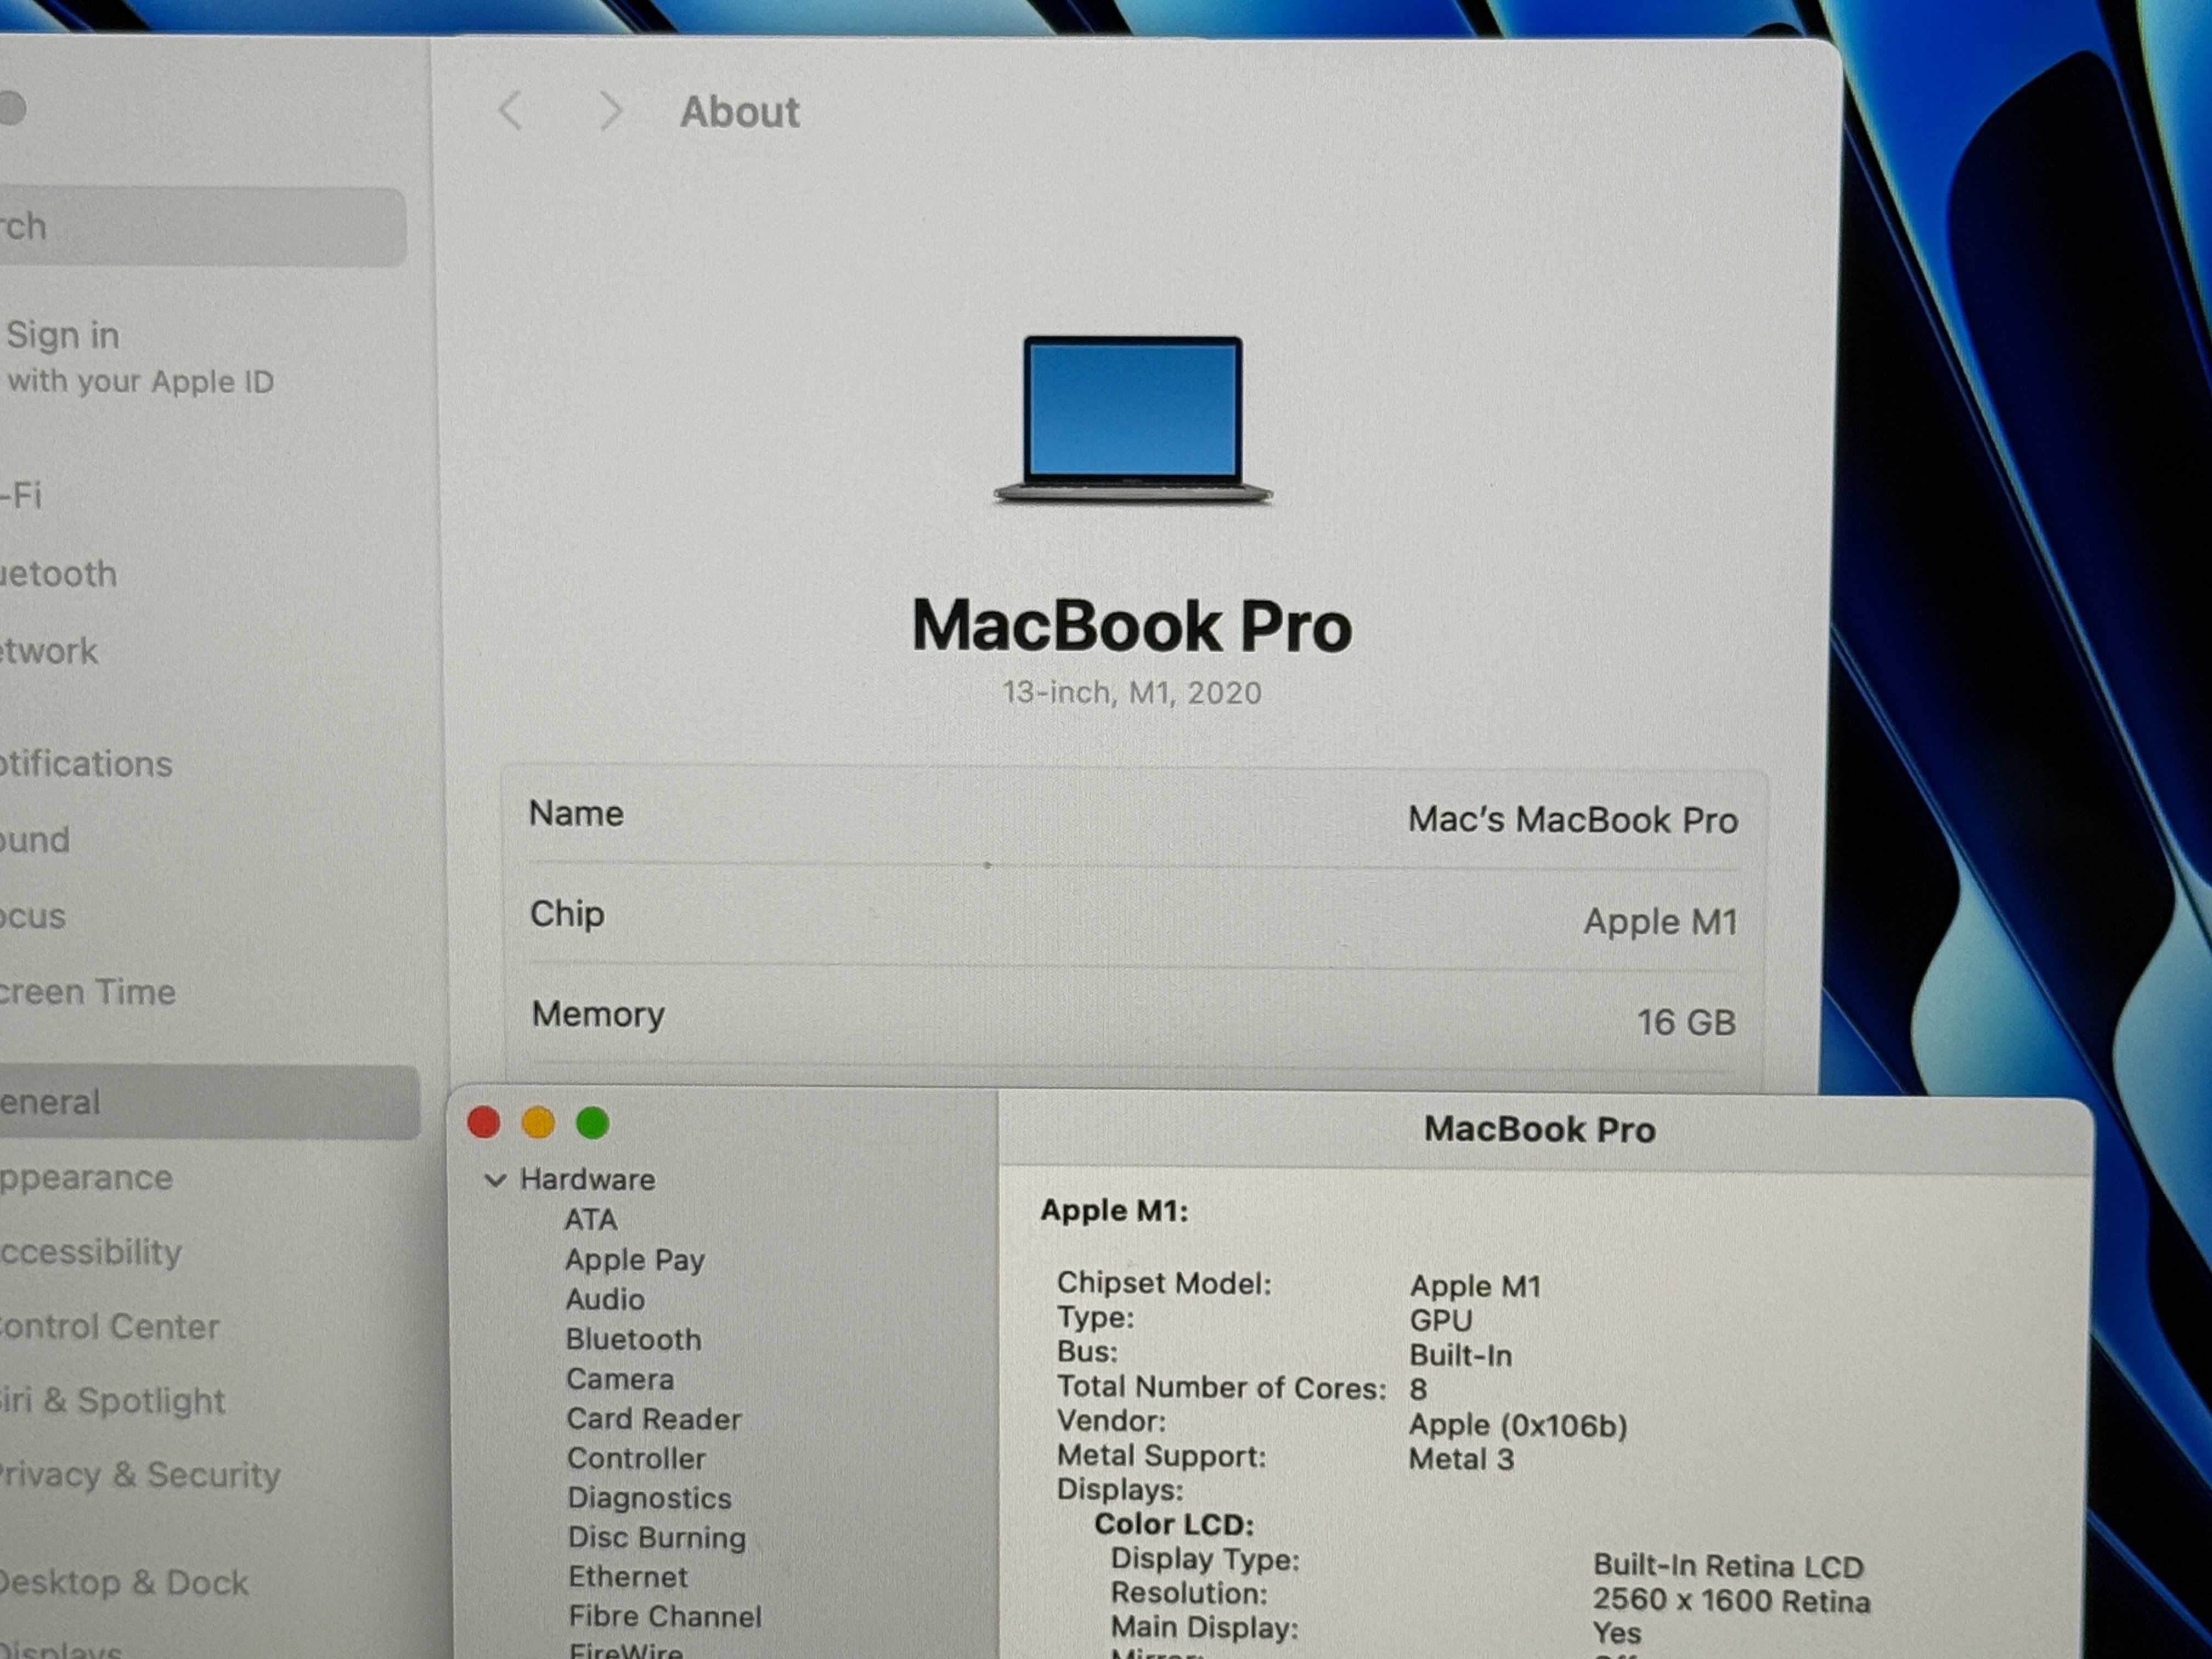Click the Memory value 16 GB
This screenshot has height=1659, width=2212.
(x=1686, y=1022)
